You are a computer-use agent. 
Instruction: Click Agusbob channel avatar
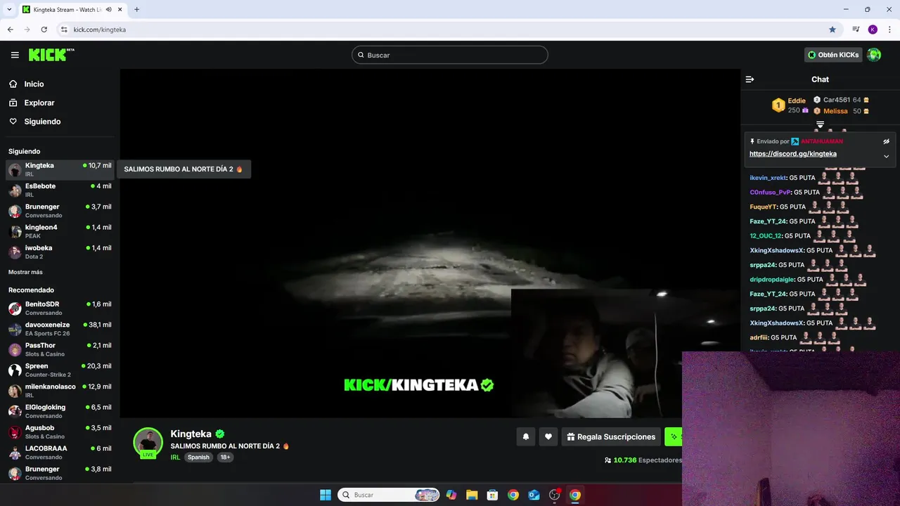pos(15,432)
